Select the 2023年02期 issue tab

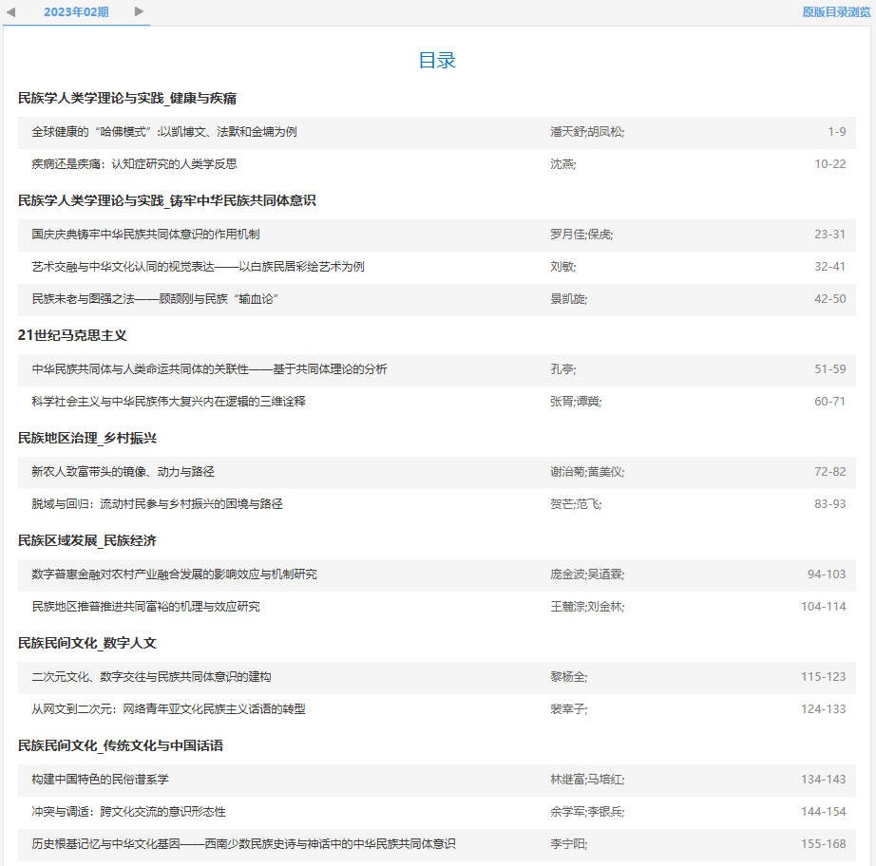[76, 12]
